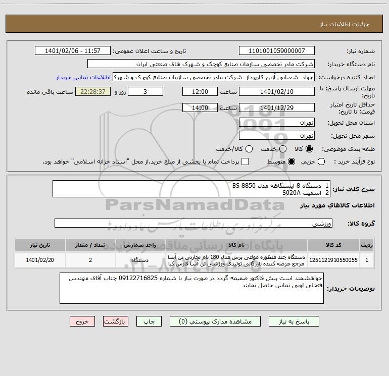Click واحد شمارش column header

click(x=140, y=245)
